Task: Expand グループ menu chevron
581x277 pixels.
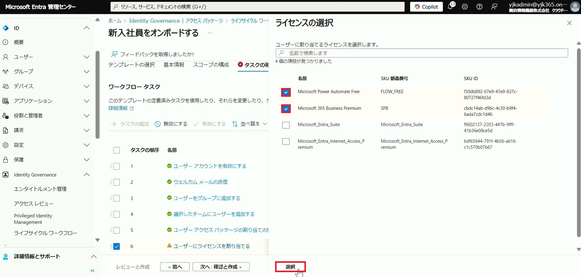Action: [x=87, y=72]
